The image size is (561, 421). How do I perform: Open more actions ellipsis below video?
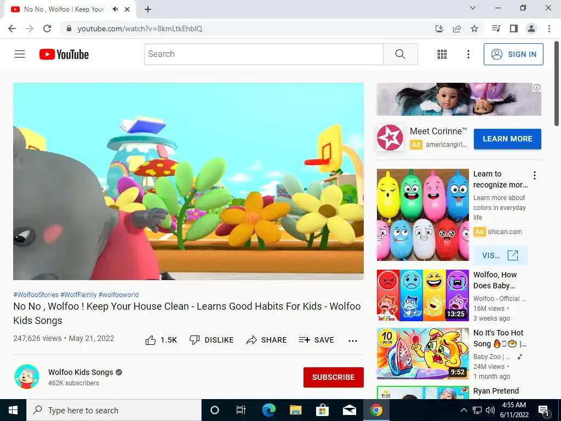pyautogui.click(x=353, y=341)
